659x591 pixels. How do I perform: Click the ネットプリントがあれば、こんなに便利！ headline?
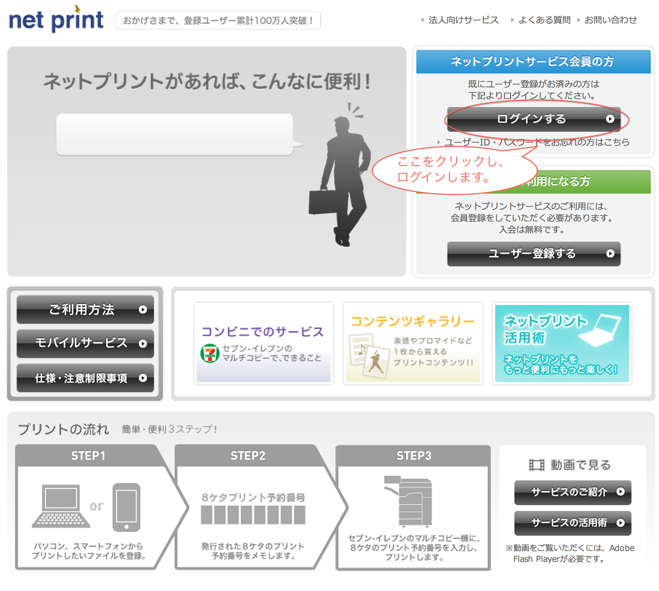pyautogui.click(x=207, y=82)
